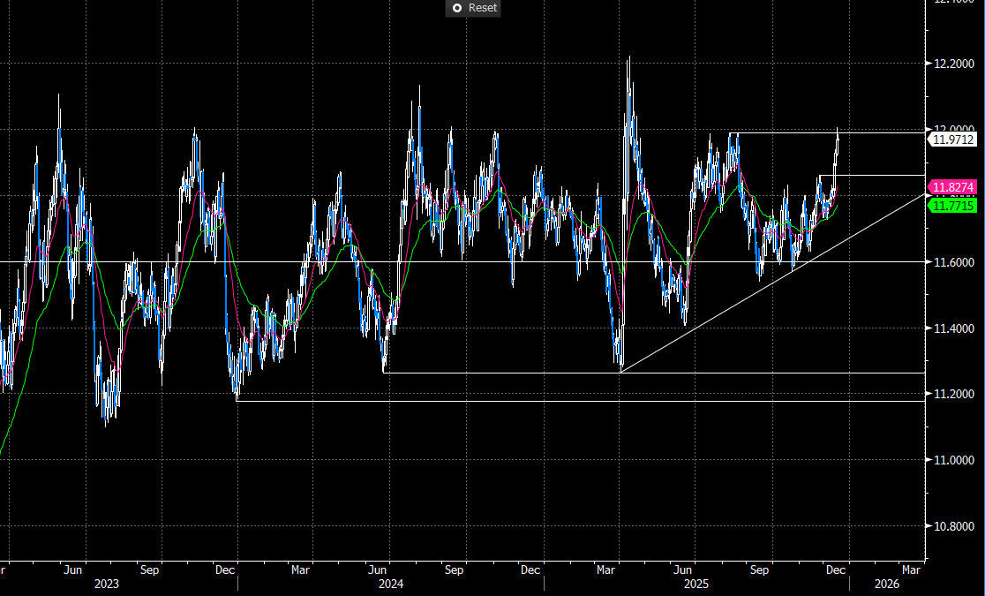Click the circle icon beside Reset
Viewport: 985px width, 596px height.
456,8
